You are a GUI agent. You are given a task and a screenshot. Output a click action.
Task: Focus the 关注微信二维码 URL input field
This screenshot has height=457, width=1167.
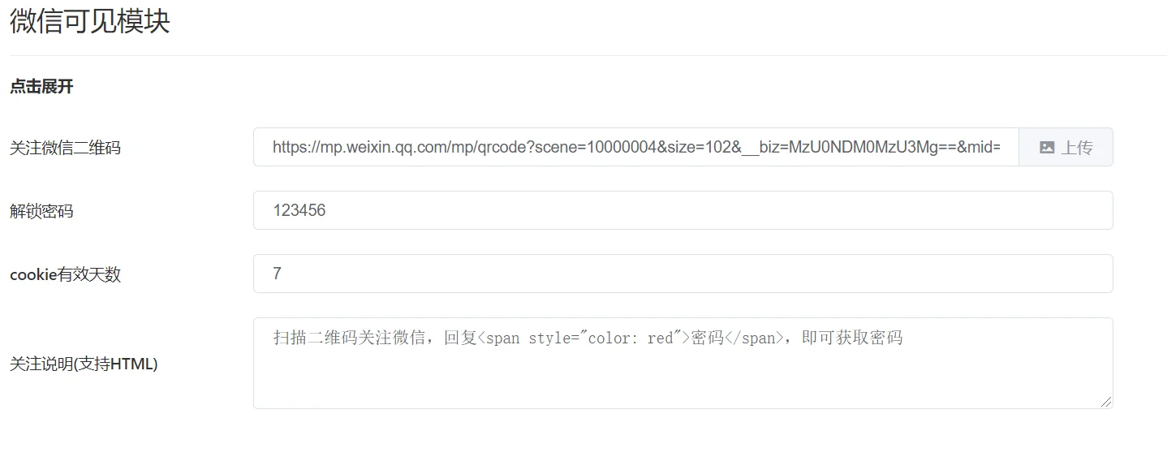(x=636, y=147)
